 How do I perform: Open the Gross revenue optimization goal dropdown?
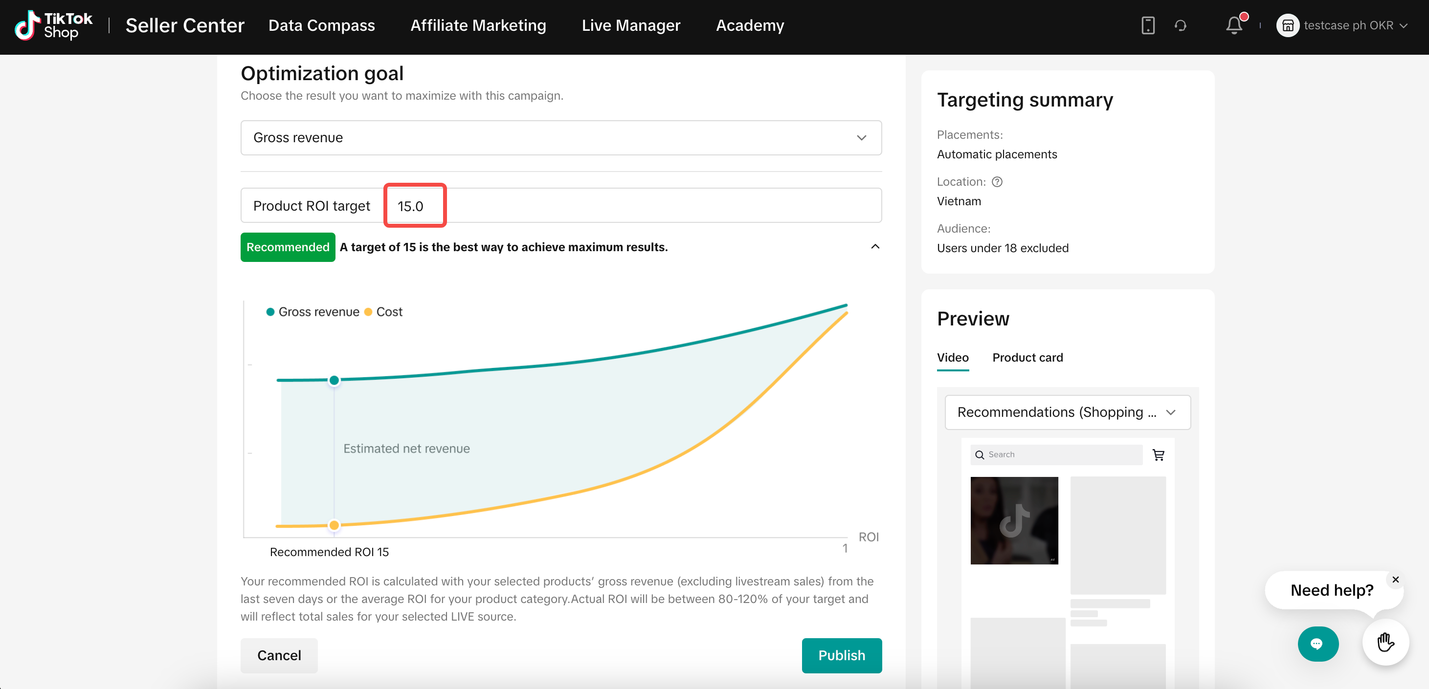point(561,137)
